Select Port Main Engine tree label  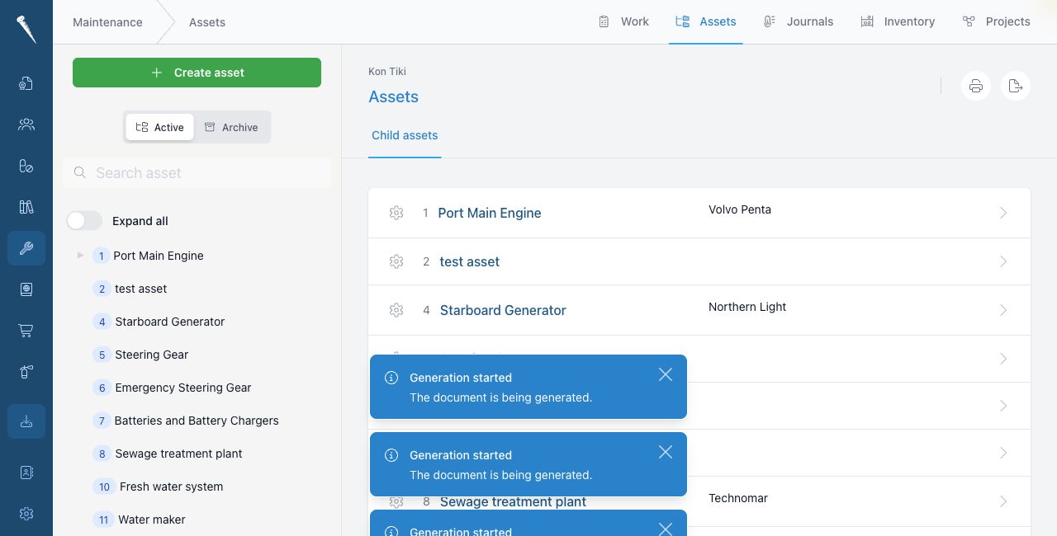(159, 256)
